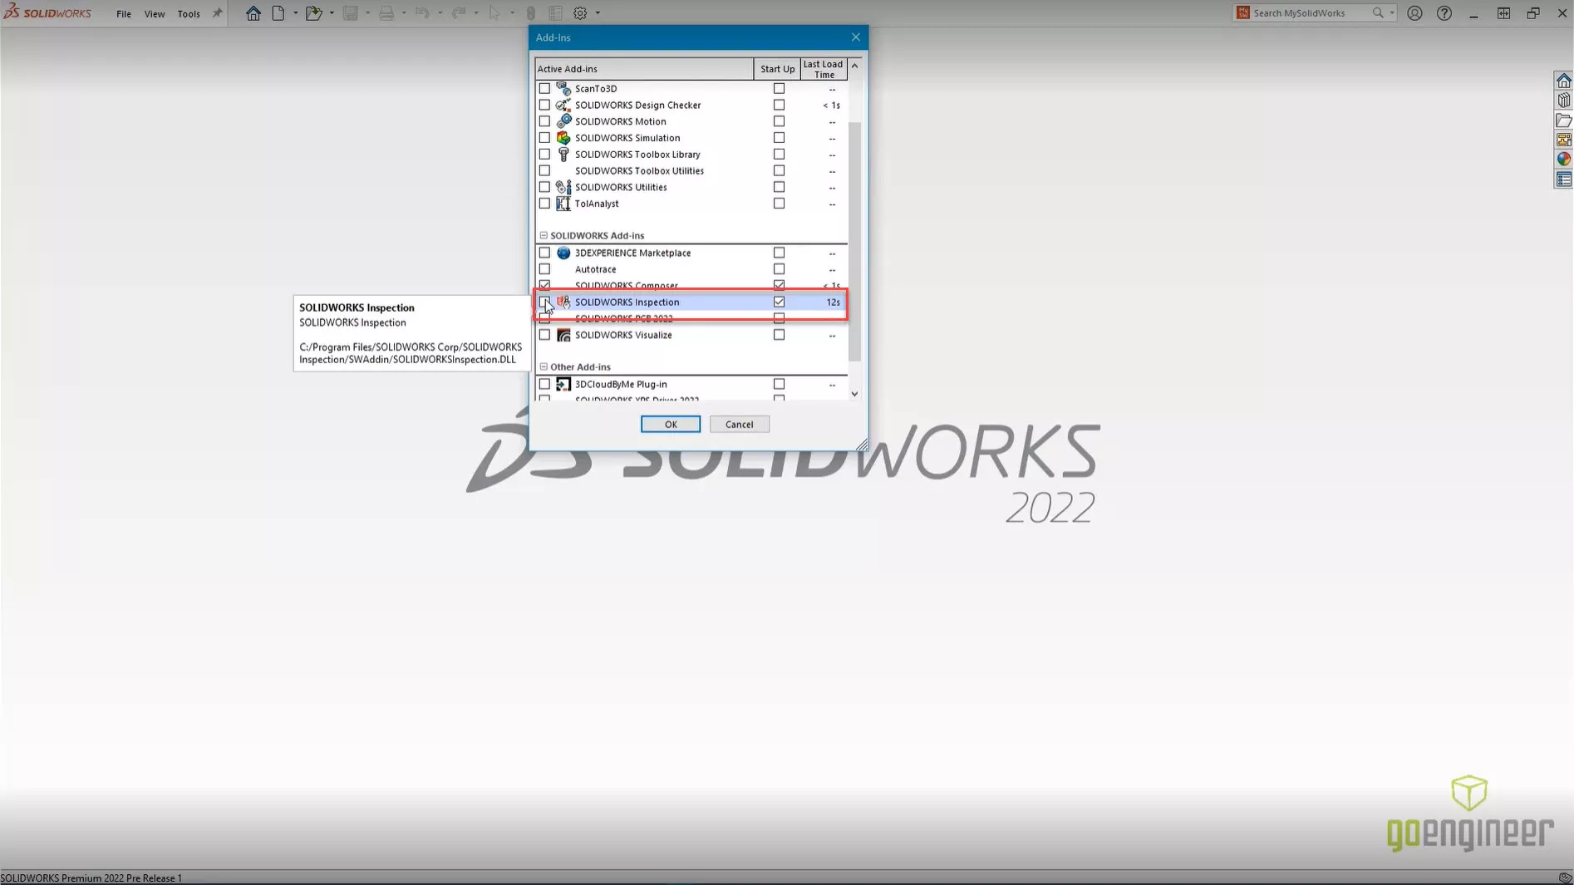Click the Active Add-ins column header
The image size is (1574, 885).
click(x=644, y=69)
